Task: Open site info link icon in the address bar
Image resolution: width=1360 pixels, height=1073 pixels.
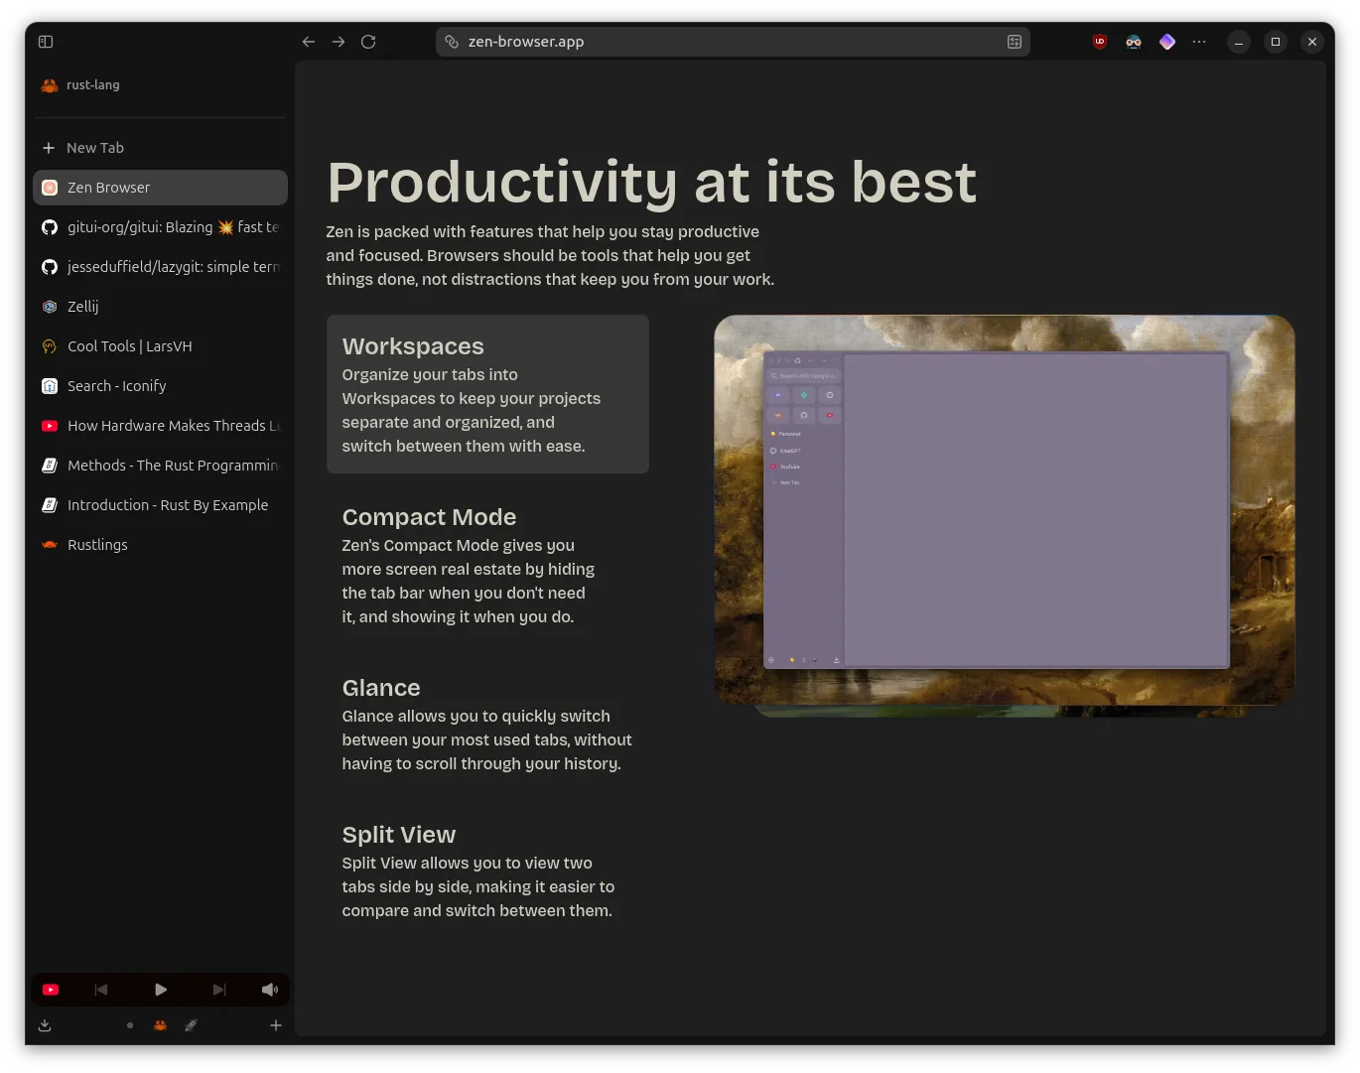Action: [x=452, y=42]
